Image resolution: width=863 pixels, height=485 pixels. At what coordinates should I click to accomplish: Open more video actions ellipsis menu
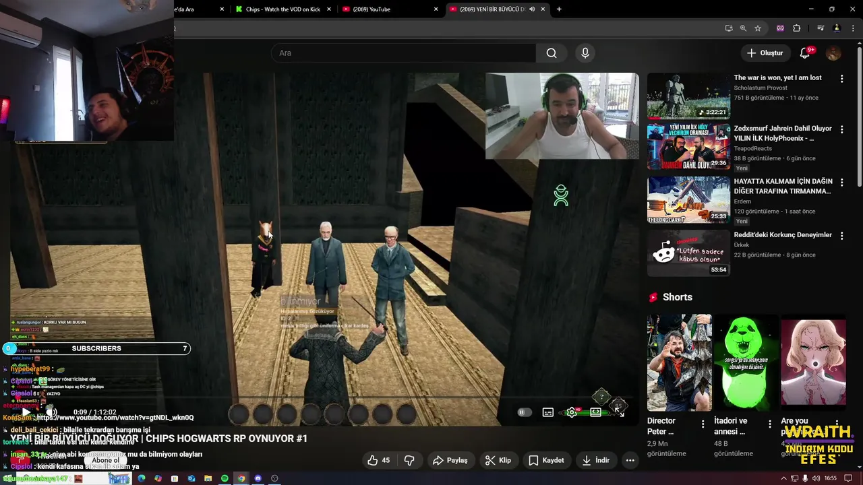(630, 460)
